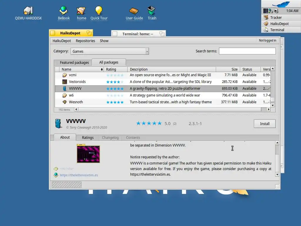The image size is (301, 226).
Task: Open the Repositories menu
Action: click(86, 41)
